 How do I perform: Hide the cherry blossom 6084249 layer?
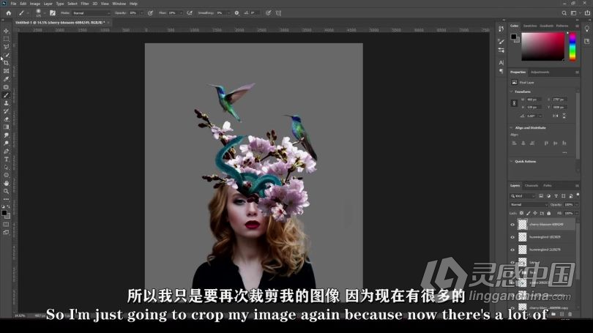pos(512,224)
